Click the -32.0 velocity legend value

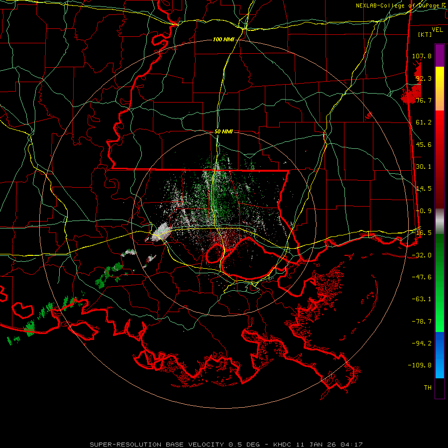pyautogui.click(x=422, y=255)
